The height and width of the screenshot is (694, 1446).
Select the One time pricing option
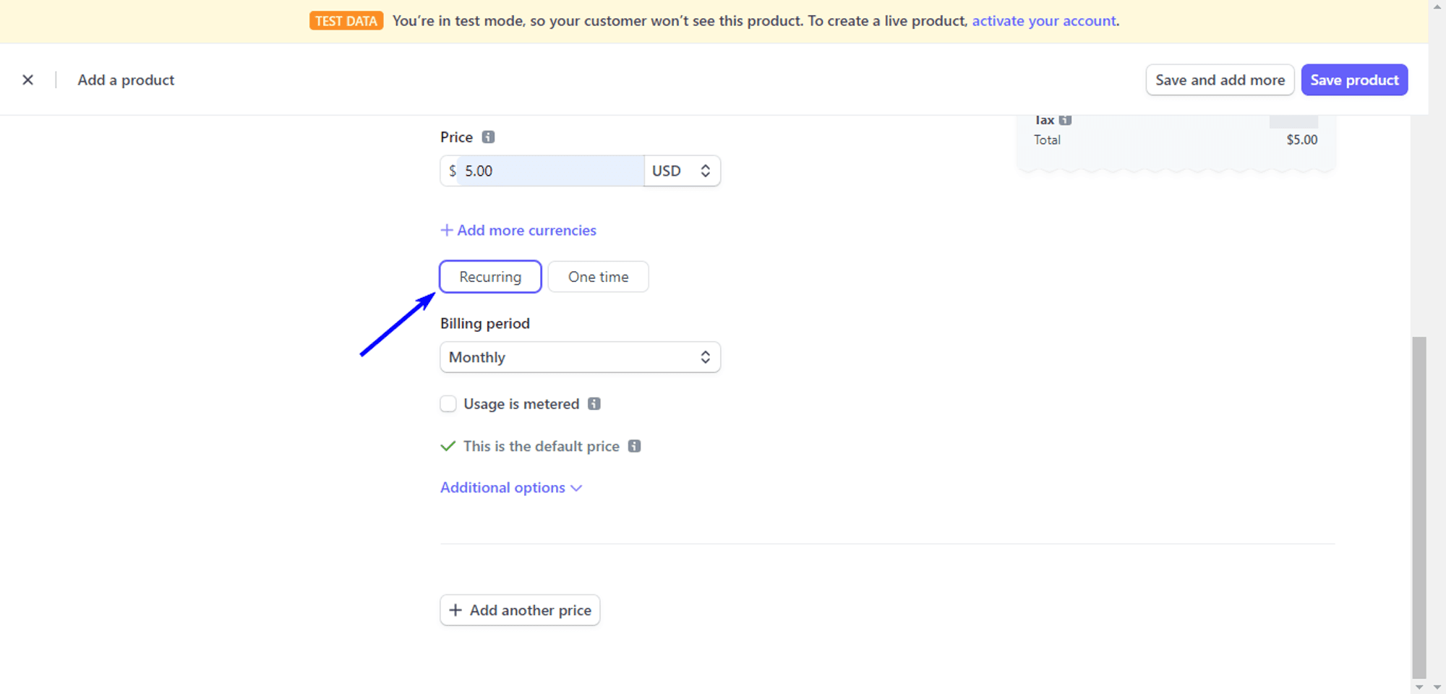[x=597, y=276]
